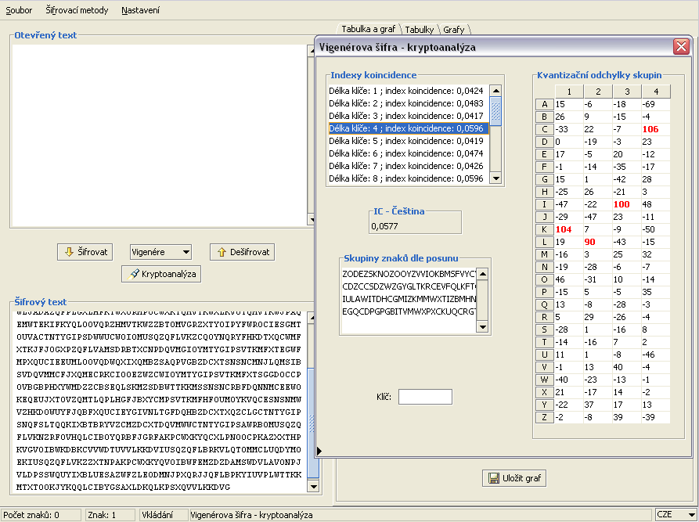This screenshot has height=522, width=699.
Task: Click down arrow of Šifrový text scrollbar
Action: [313, 487]
